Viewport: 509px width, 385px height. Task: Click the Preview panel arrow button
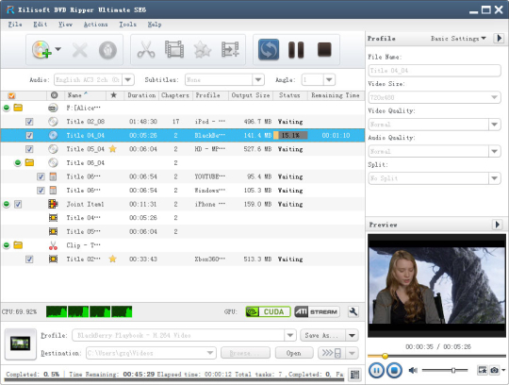[498, 225]
